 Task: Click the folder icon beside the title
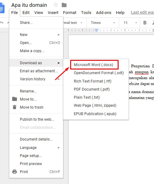[x=64, y=5]
